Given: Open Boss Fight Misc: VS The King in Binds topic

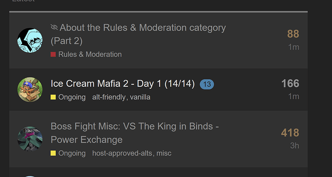Looking at the screenshot, I should click(x=135, y=133).
